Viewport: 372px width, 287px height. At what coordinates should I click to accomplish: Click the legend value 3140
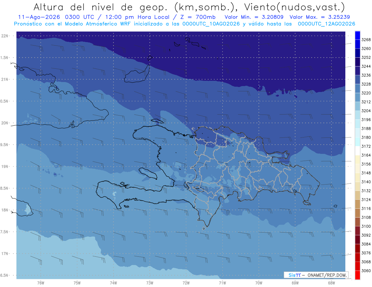(x=366, y=182)
